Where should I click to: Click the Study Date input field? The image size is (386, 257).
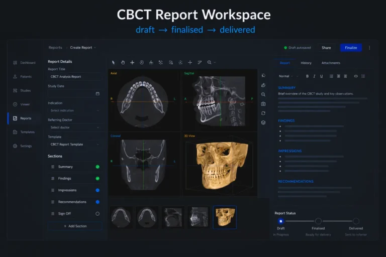[x=74, y=94]
